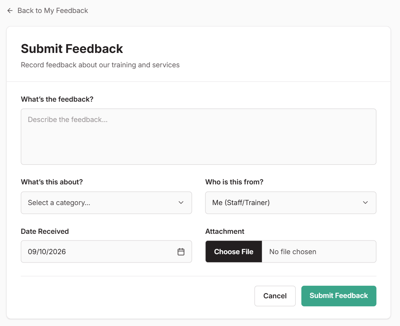Image resolution: width=400 pixels, height=326 pixels.
Task: Click the 'What's the feedback?' label
Action: pyautogui.click(x=57, y=99)
